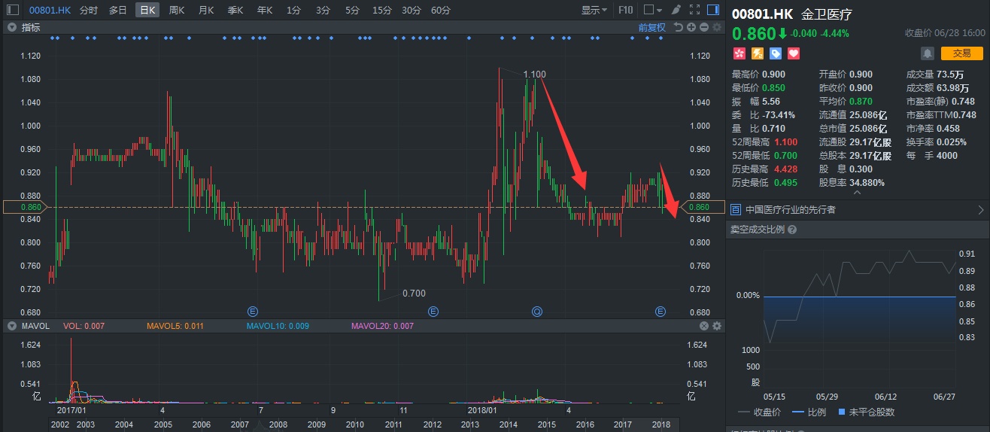The height and width of the screenshot is (432, 990).
Task: Add stock to favorites with heart icon
Action: 793,53
